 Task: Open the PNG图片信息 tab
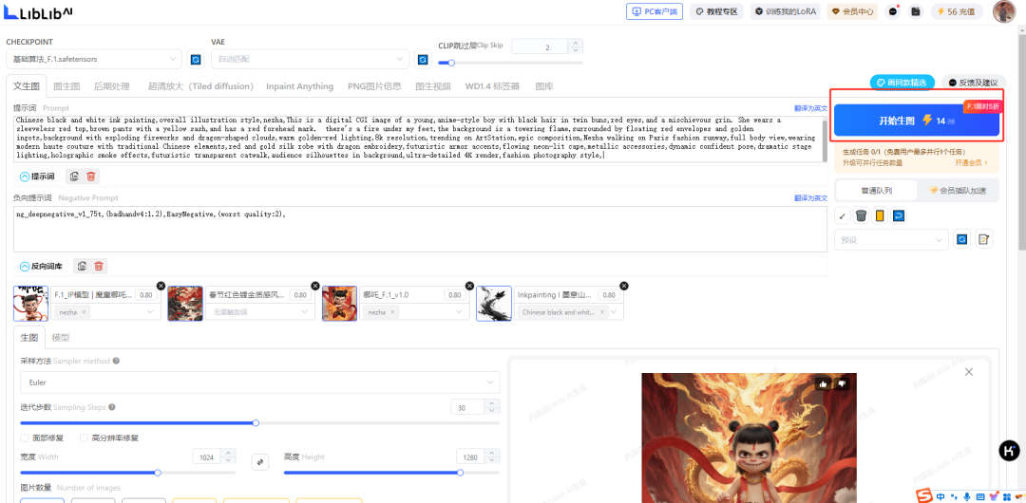(374, 86)
